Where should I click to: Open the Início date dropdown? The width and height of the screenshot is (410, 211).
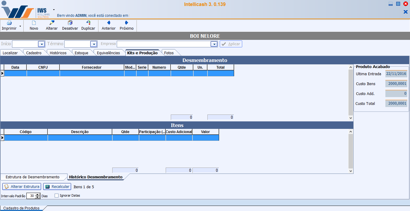[41, 44]
